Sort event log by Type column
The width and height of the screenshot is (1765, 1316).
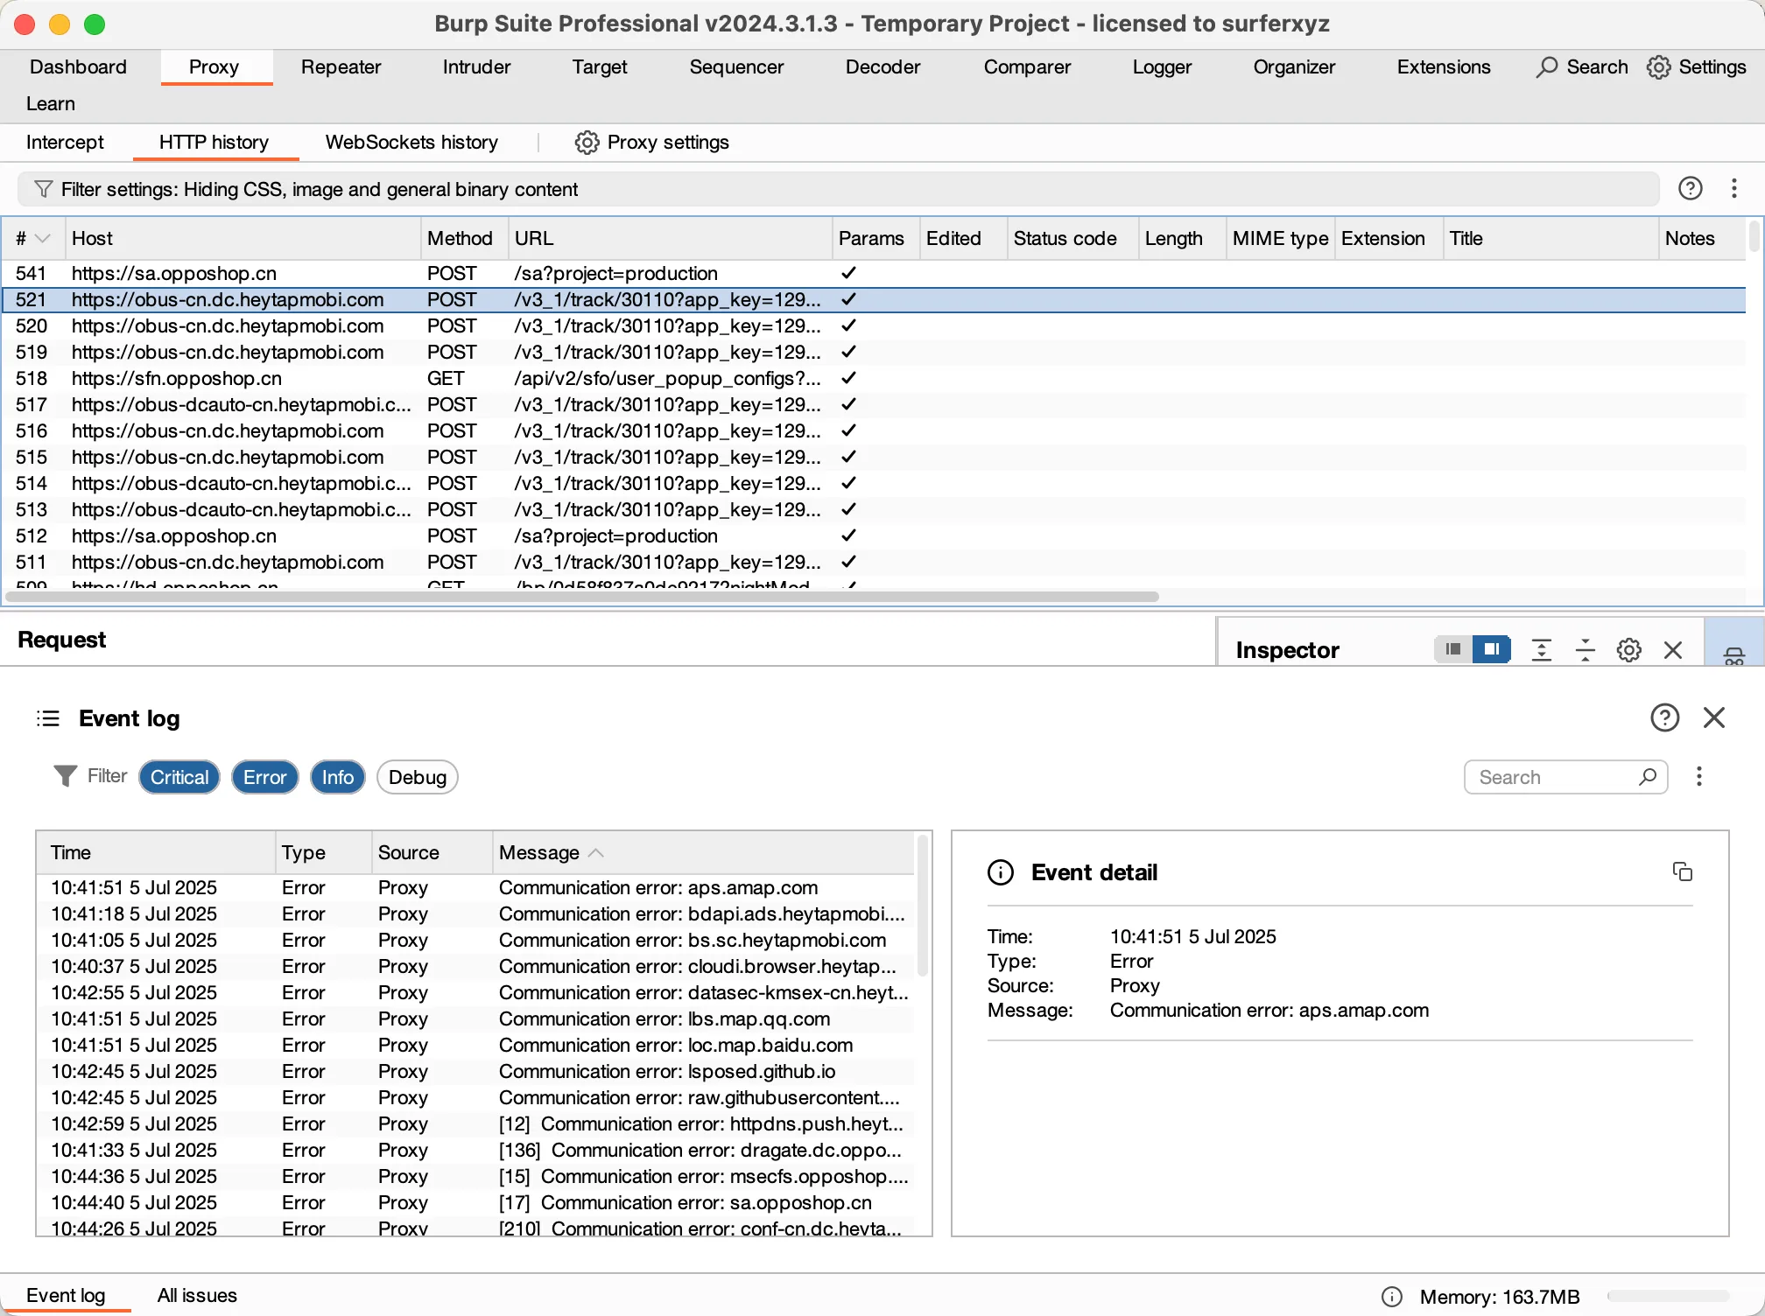tap(324, 852)
